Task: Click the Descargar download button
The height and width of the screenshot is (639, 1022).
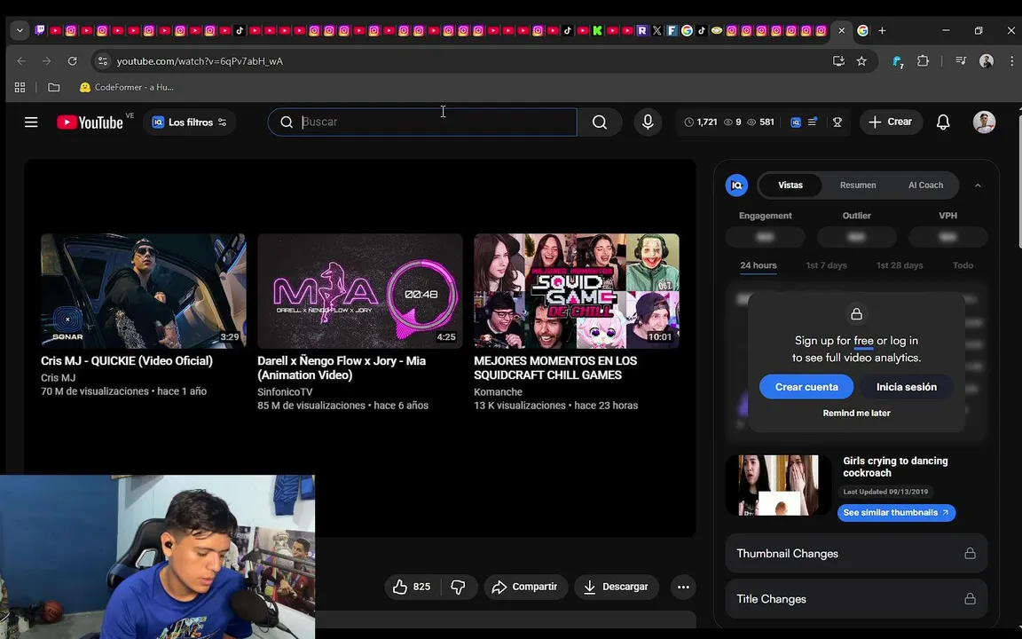Action: [x=616, y=587]
